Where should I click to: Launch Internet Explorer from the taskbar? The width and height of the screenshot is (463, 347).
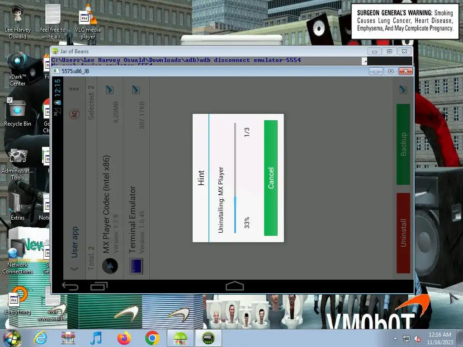tap(40, 338)
